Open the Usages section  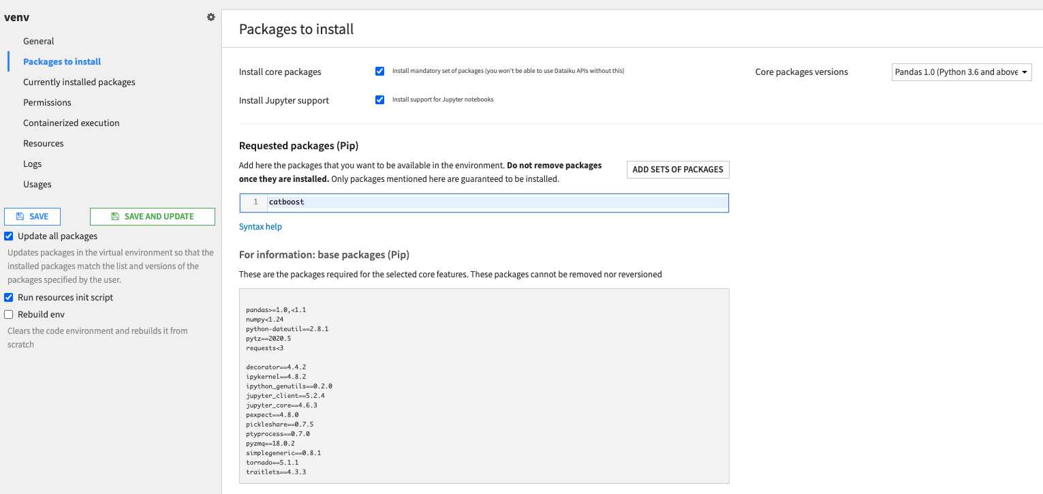click(x=37, y=184)
